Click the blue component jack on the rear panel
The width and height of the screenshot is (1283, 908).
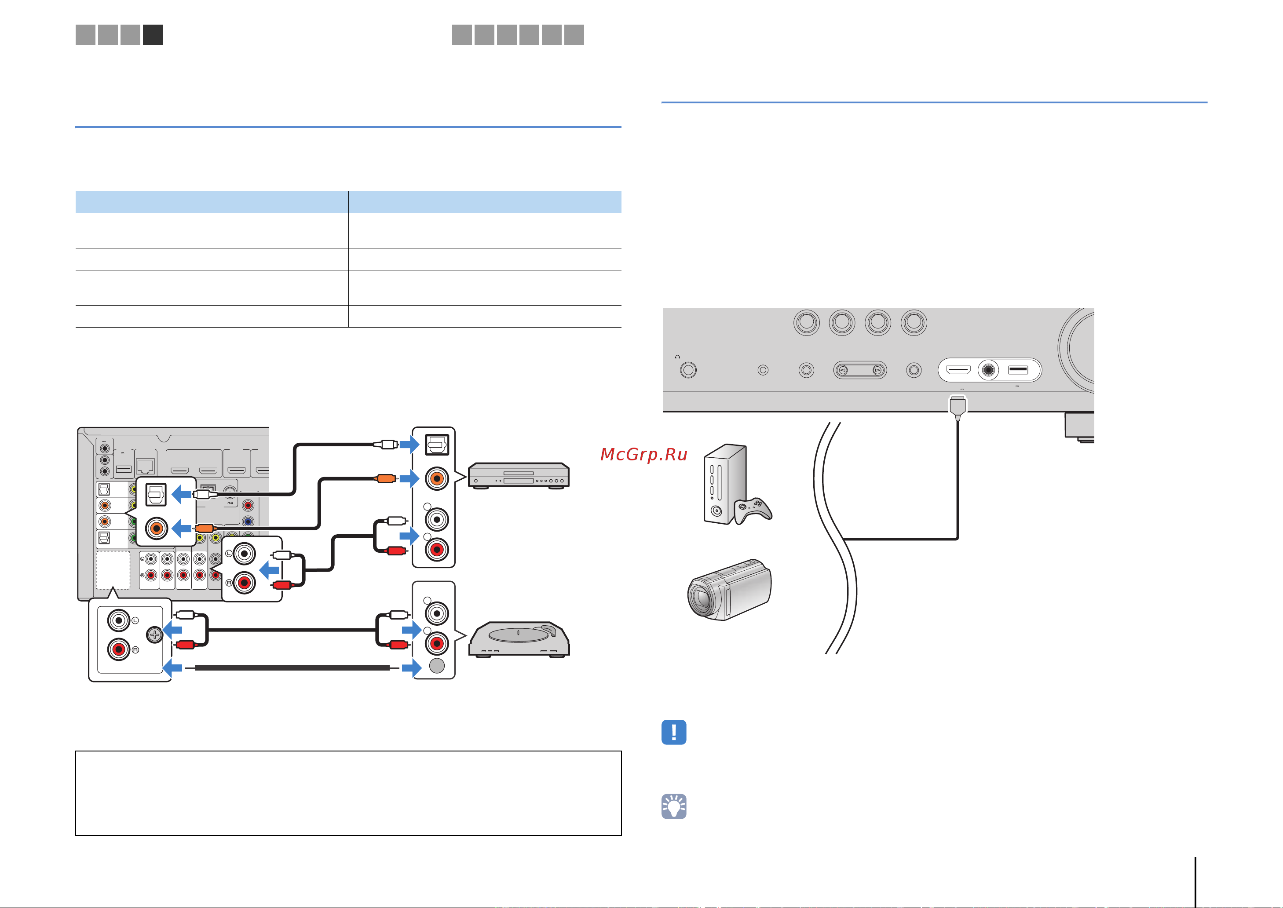click(248, 521)
